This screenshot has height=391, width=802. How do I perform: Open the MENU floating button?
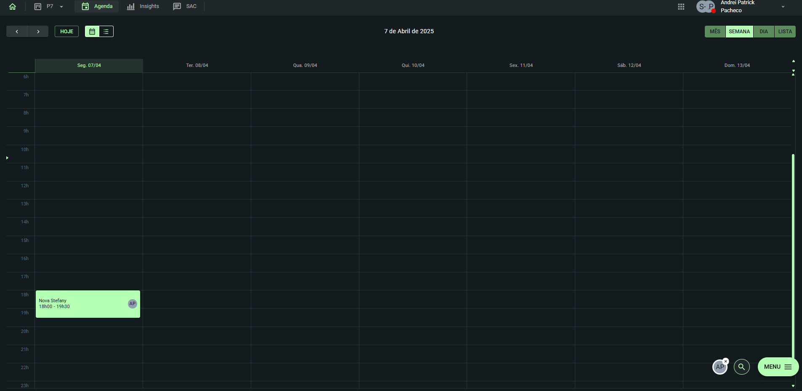pos(778,367)
